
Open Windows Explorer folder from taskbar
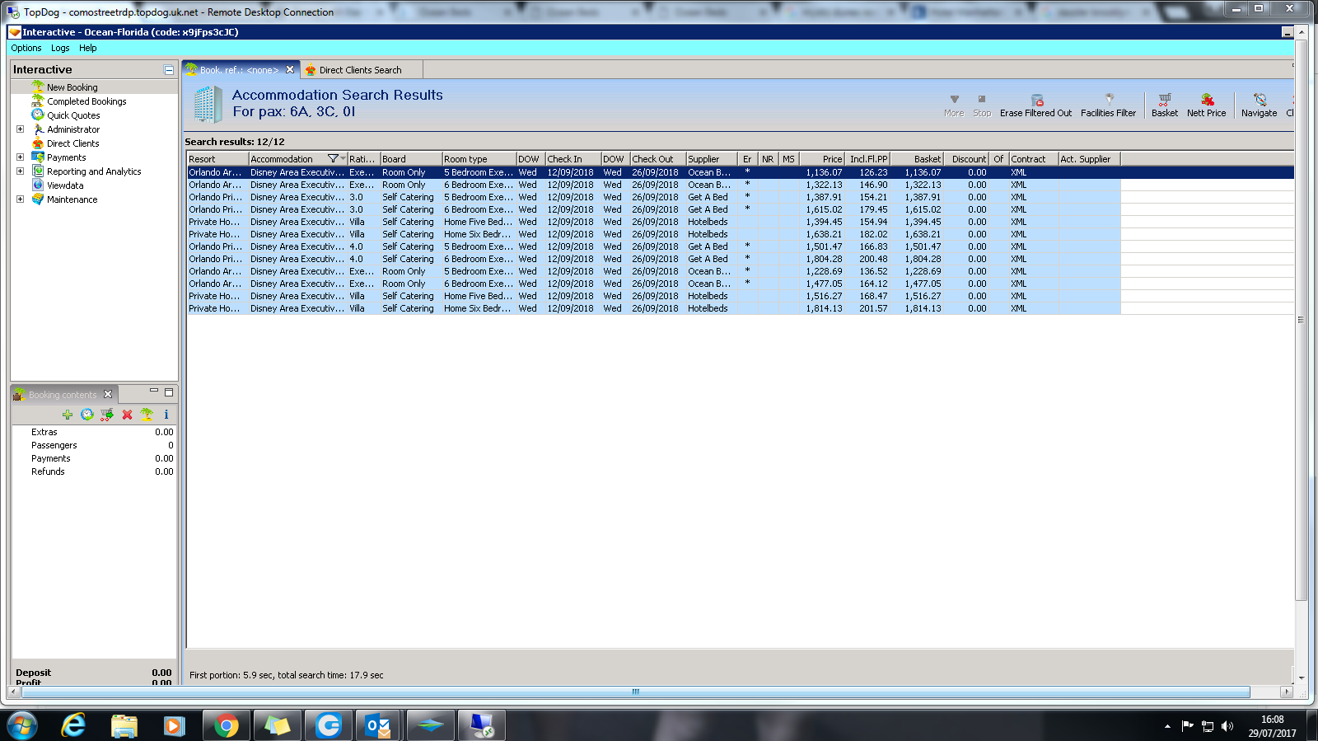click(124, 725)
